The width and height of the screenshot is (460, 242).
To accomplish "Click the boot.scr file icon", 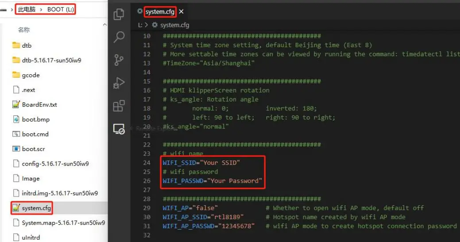I will pos(16,149).
